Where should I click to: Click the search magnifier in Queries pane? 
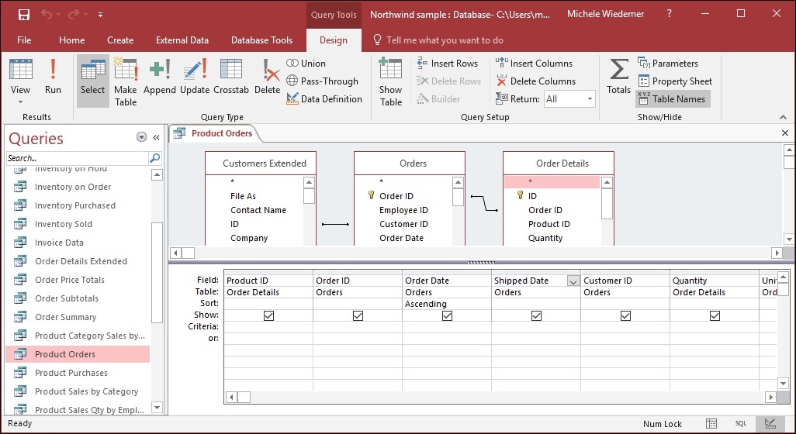point(155,158)
